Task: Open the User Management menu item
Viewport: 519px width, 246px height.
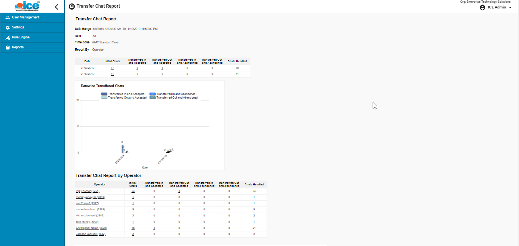Action: pos(25,18)
